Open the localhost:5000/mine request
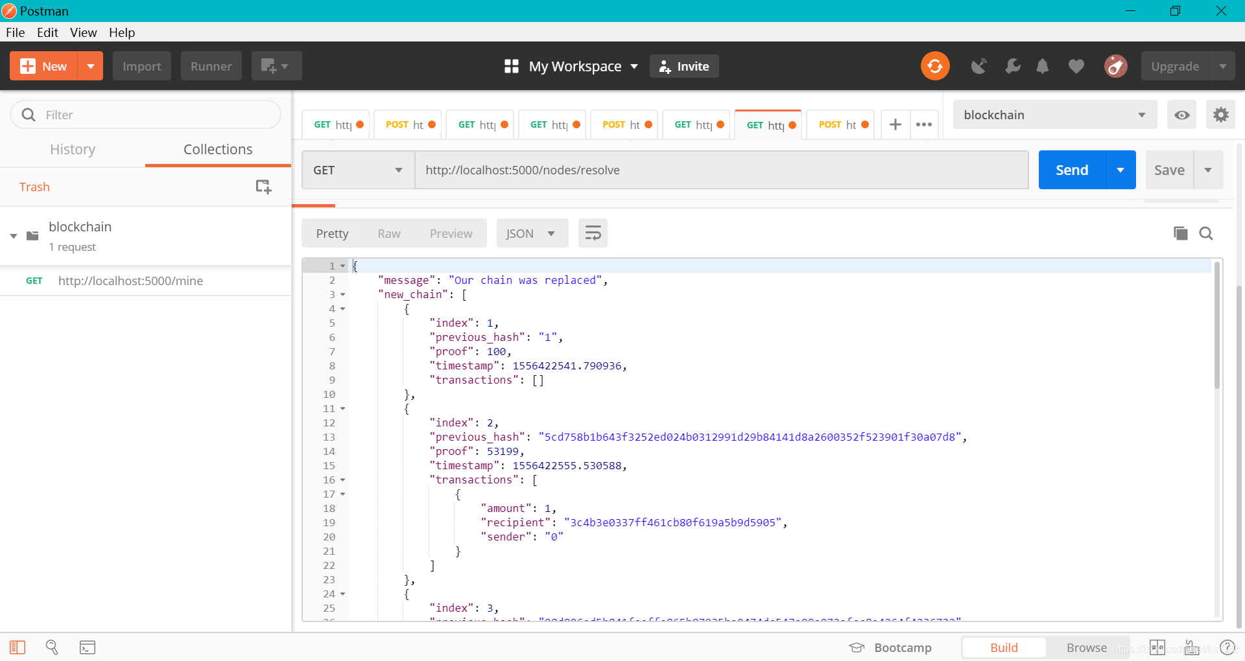 click(145, 281)
